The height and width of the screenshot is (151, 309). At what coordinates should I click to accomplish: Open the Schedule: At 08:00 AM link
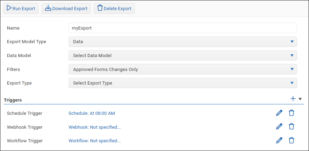coord(92,113)
